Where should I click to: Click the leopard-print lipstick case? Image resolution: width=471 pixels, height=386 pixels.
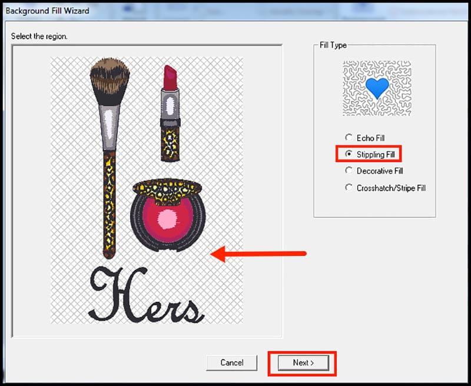coord(170,141)
